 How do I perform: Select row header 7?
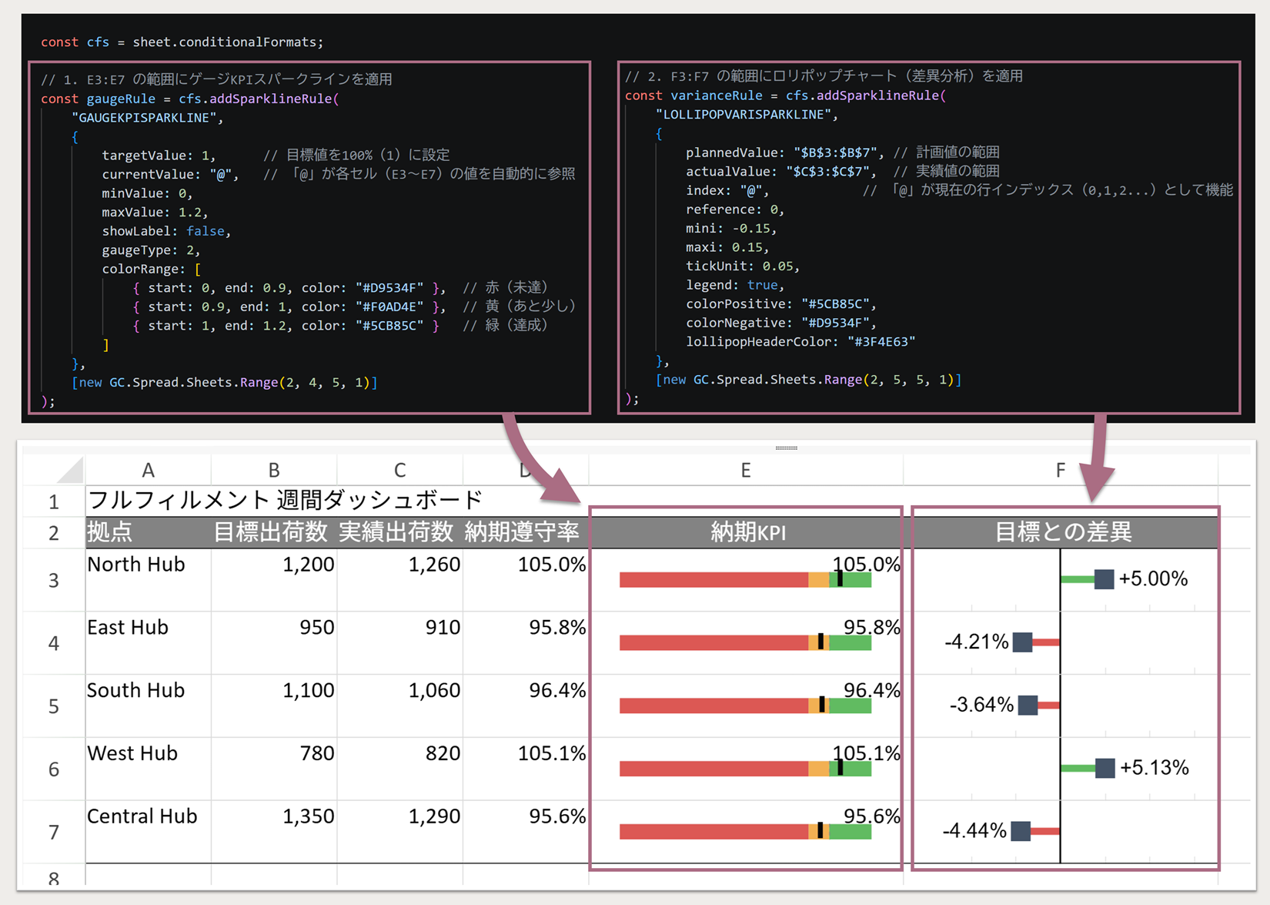(x=54, y=832)
